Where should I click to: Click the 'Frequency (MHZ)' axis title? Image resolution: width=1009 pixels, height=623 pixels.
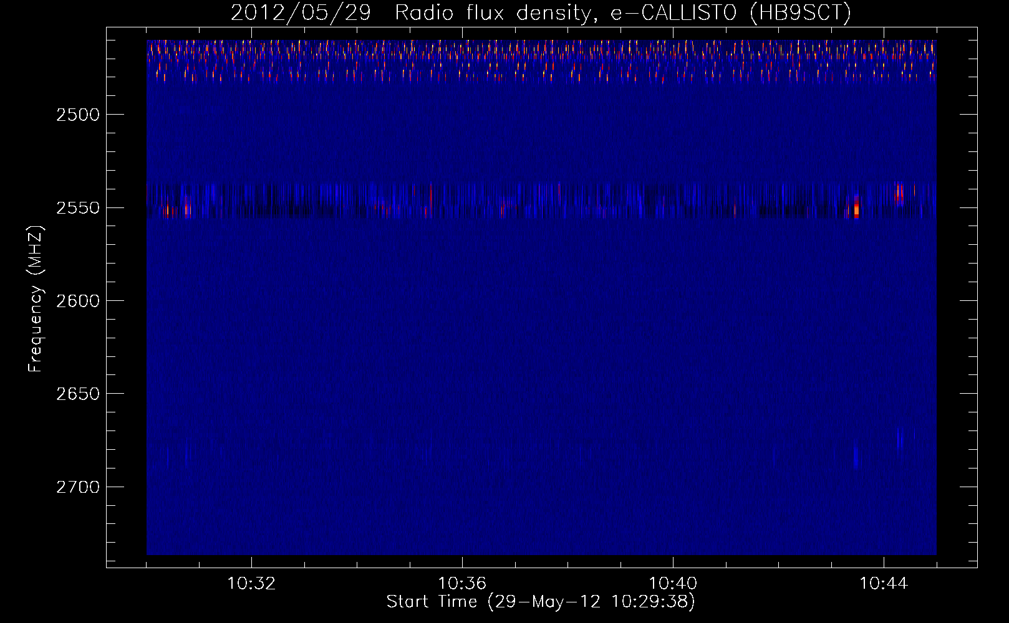tap(36, 299)
